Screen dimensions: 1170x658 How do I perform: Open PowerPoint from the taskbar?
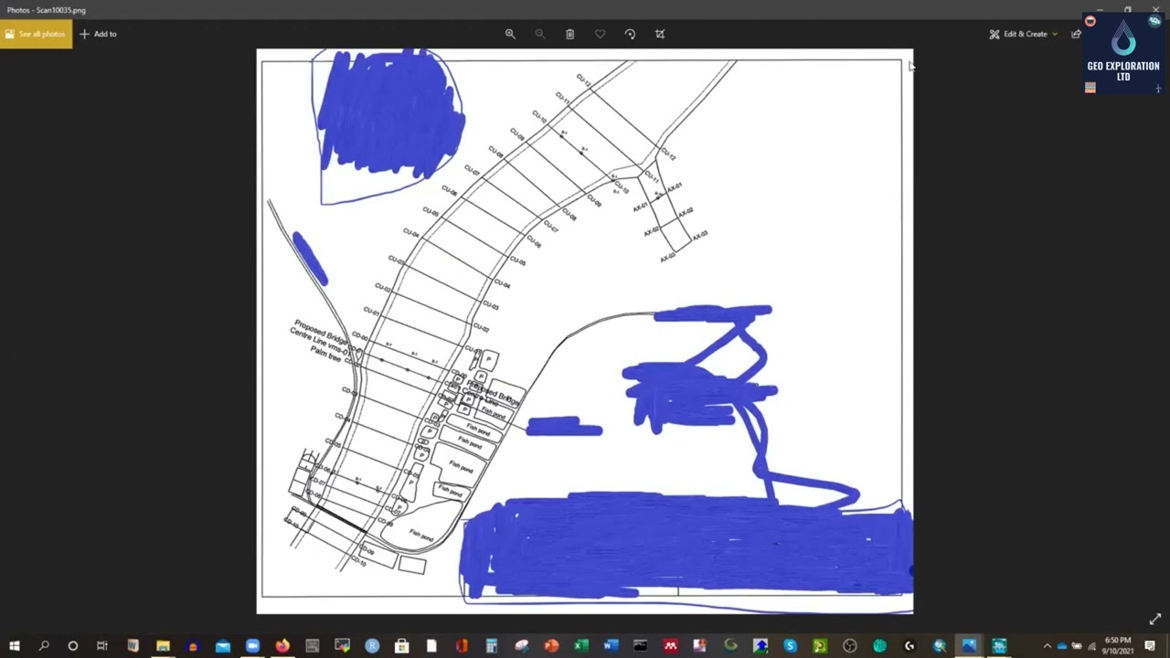pyautogui.click(x=551, y=646)
